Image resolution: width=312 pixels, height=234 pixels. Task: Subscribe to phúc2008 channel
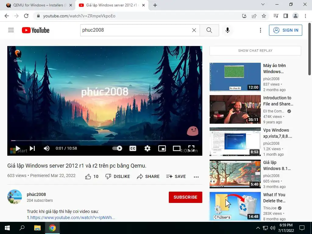tap(186, 197)
